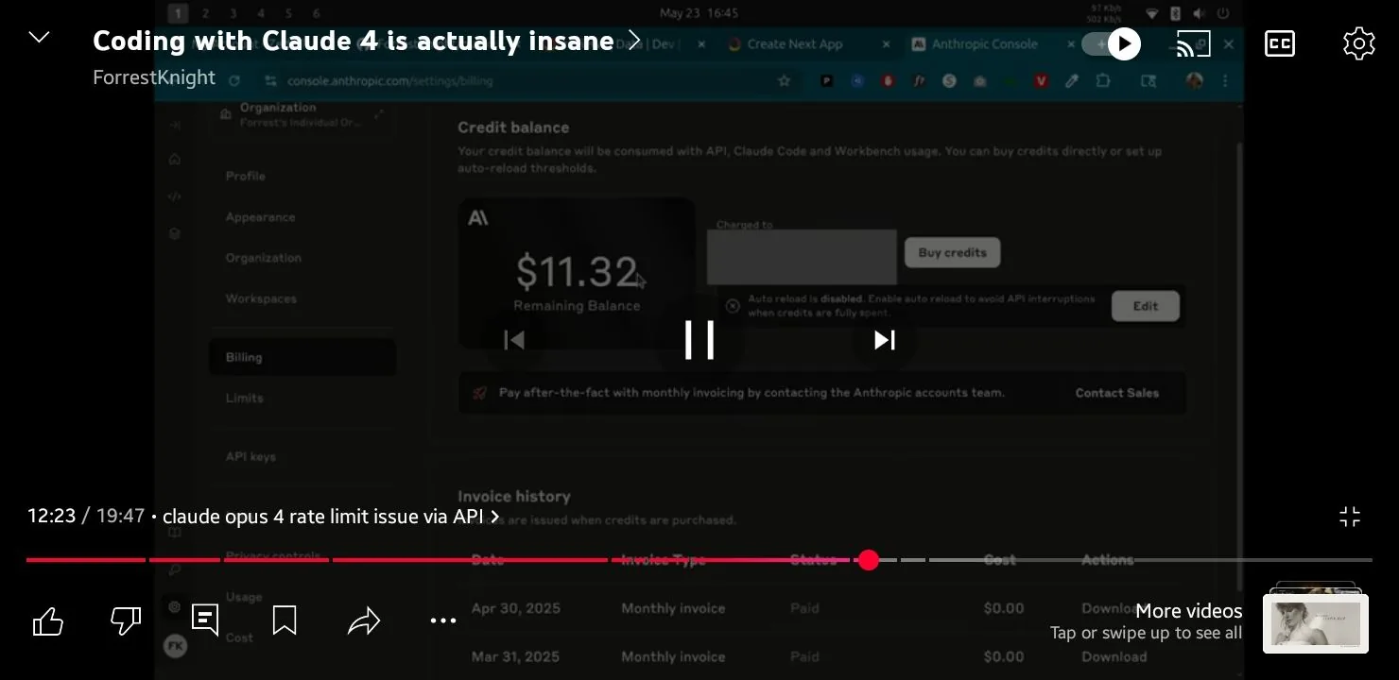The image size is (1399, 680).
Task: Click the Contact Sales button
Action: [1115, 393]
